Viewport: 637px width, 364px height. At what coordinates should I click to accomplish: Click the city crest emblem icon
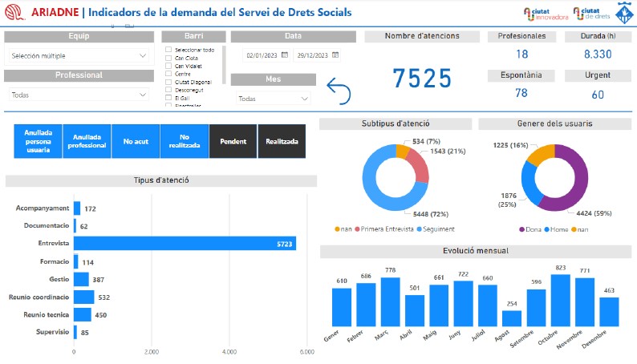click(625, 13)
